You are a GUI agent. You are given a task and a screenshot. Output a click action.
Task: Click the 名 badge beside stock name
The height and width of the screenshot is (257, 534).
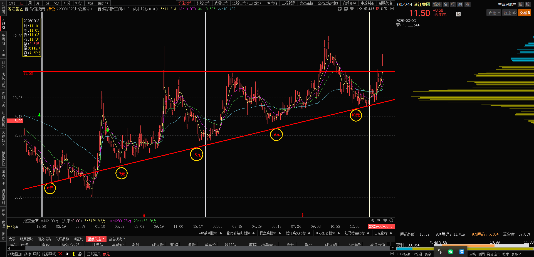[x=446, y=4]
